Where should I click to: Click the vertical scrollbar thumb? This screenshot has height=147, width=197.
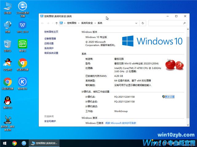(x=188, y=77)
